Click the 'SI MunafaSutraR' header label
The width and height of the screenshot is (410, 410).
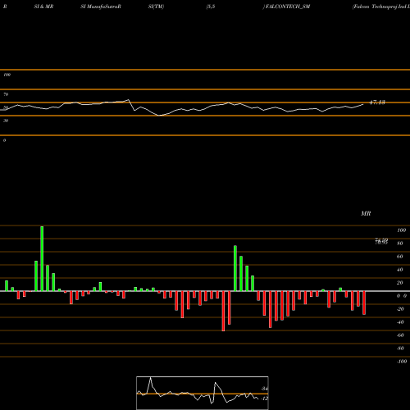pyautogui.click(x=101, y=7)
